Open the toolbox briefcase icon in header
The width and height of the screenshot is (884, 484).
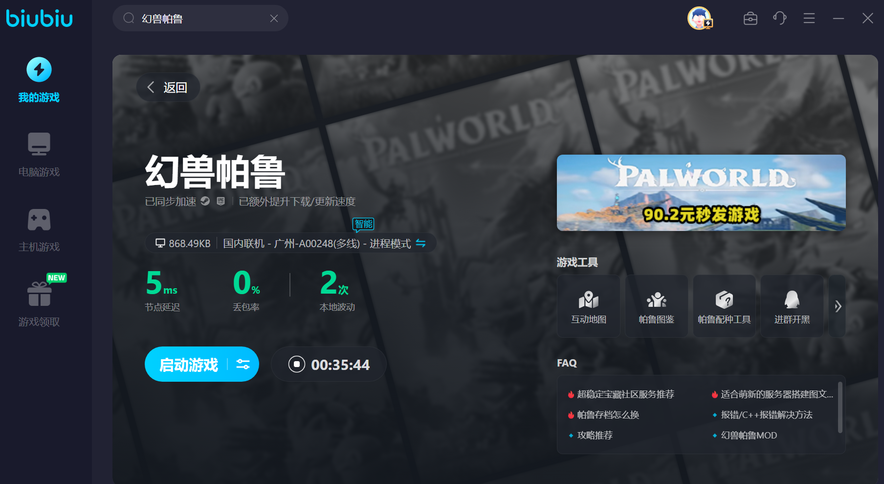click(x=750, y=19)
